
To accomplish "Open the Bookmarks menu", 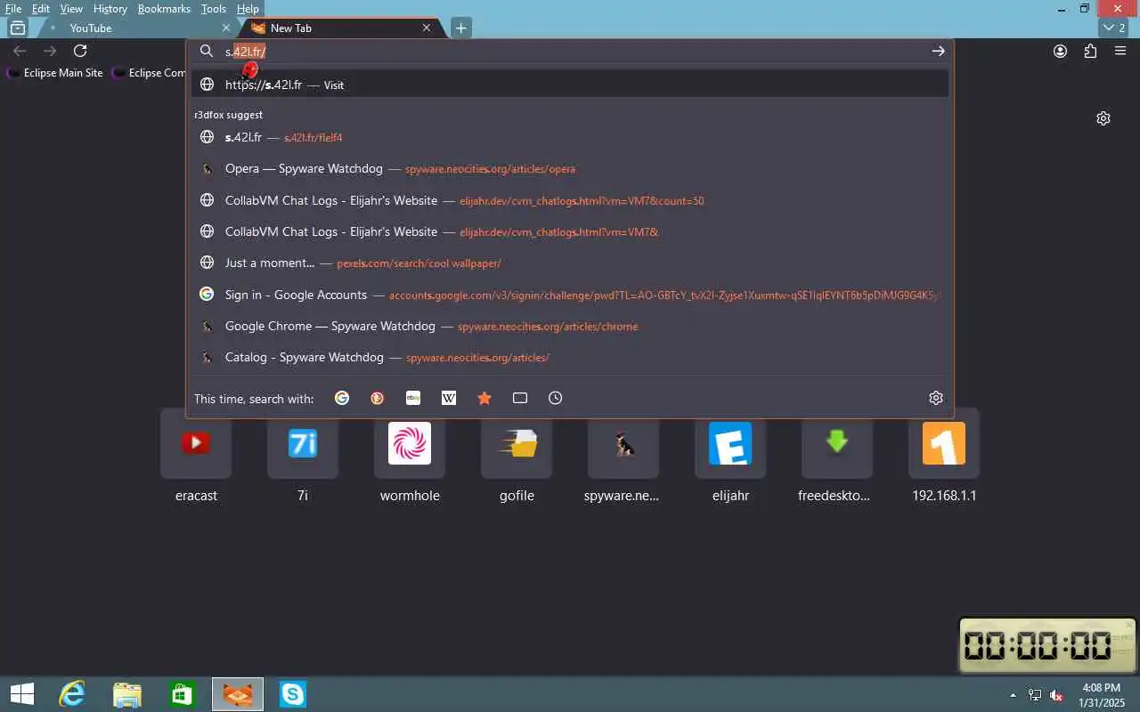I will 164,8.
